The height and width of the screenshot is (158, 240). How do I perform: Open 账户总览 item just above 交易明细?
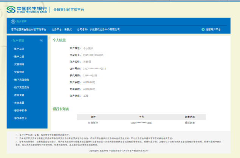[19, 57]
